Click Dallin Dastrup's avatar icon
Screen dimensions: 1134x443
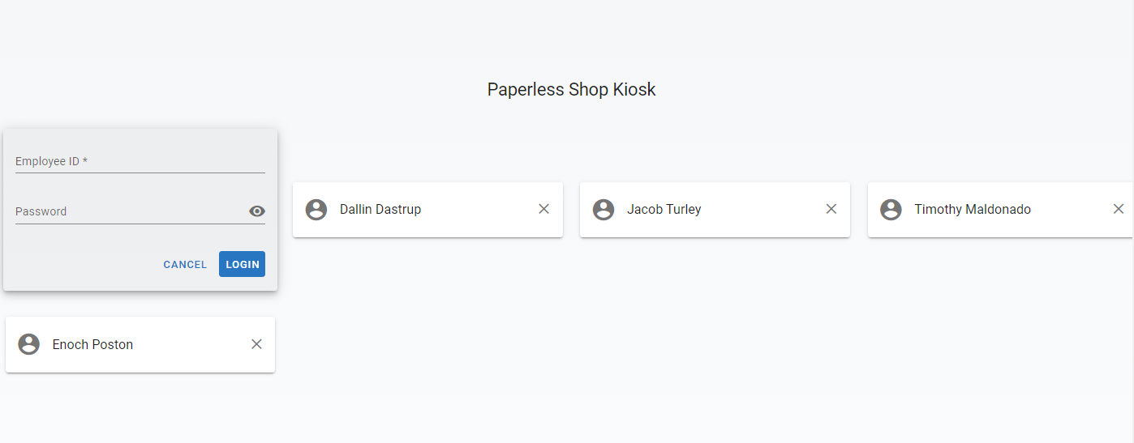316,210
